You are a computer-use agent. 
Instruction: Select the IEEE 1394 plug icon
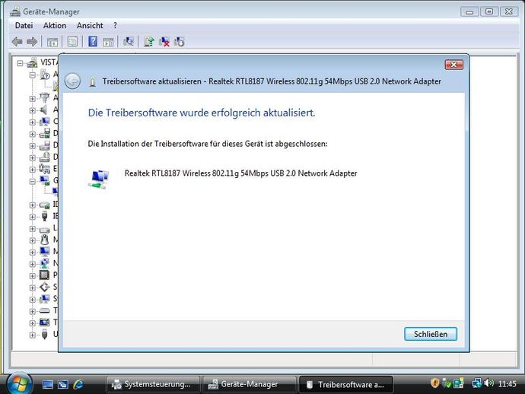(45, 216)
